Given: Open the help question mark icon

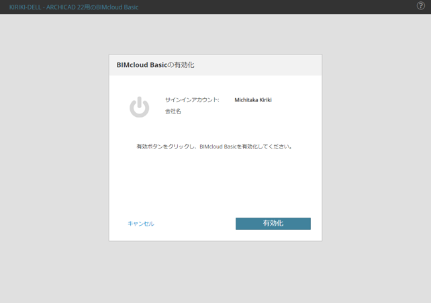Looking at the screenshot, I should (420, 6).
